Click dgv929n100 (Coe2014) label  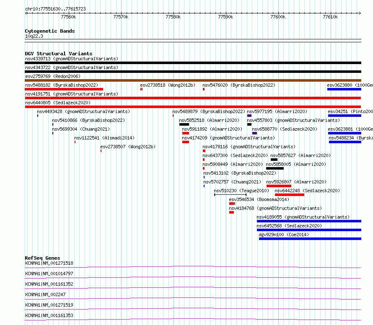[x=284, y=235]
